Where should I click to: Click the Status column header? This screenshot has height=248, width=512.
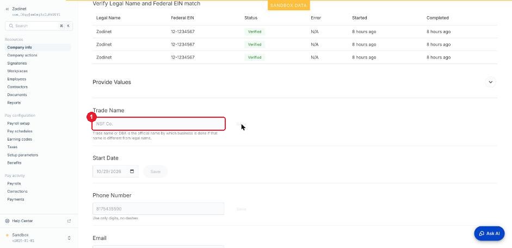251,18
